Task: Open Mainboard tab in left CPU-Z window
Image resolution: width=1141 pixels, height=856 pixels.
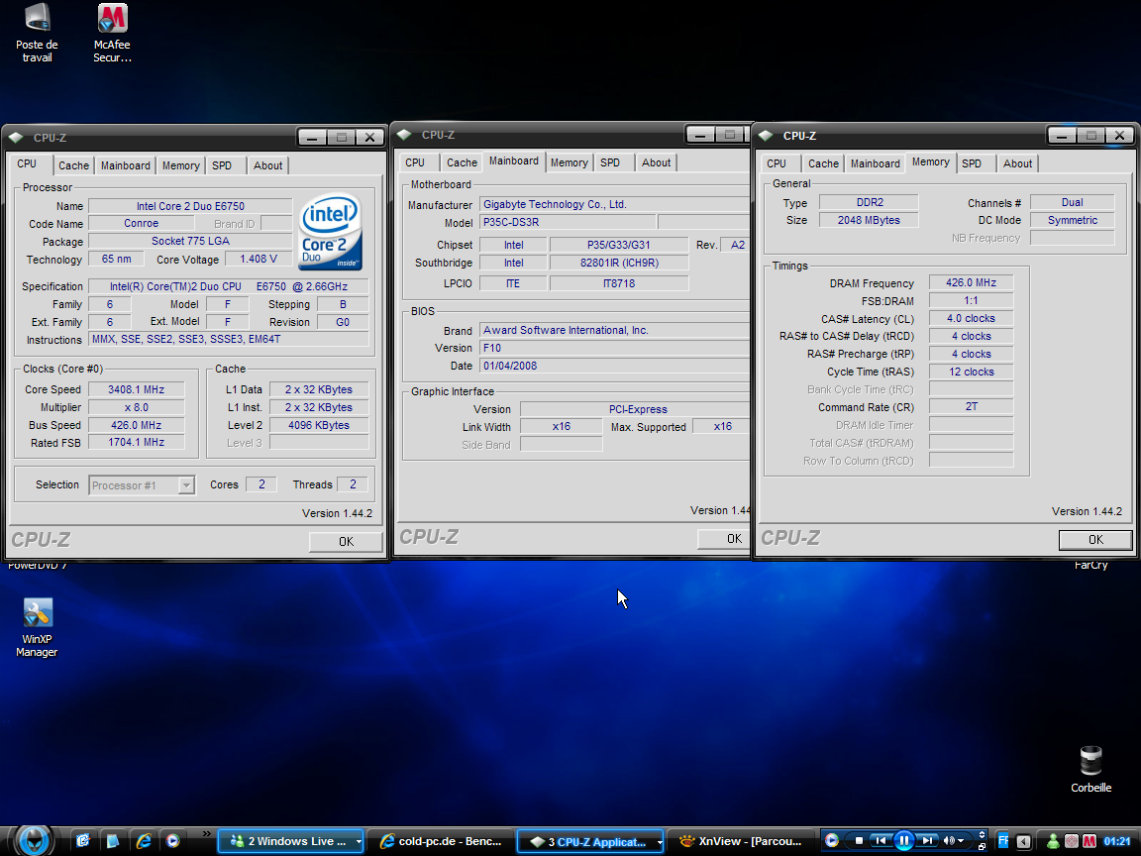Action: click(125, 165)
